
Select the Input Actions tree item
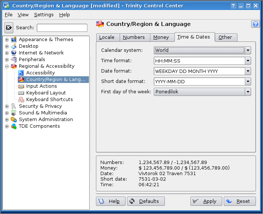click(41, 86)
